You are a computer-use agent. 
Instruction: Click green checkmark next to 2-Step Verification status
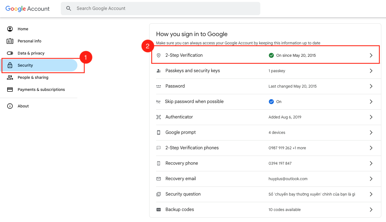tap(271, 55)
